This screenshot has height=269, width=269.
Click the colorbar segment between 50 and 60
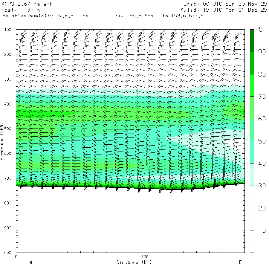click(x=252, y=130)
